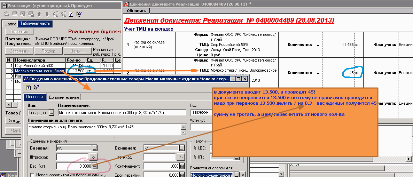This screenshot has height=177, width=413.
Task: Click the delete row toolbar icon
Action: click(x=23, y=14)
